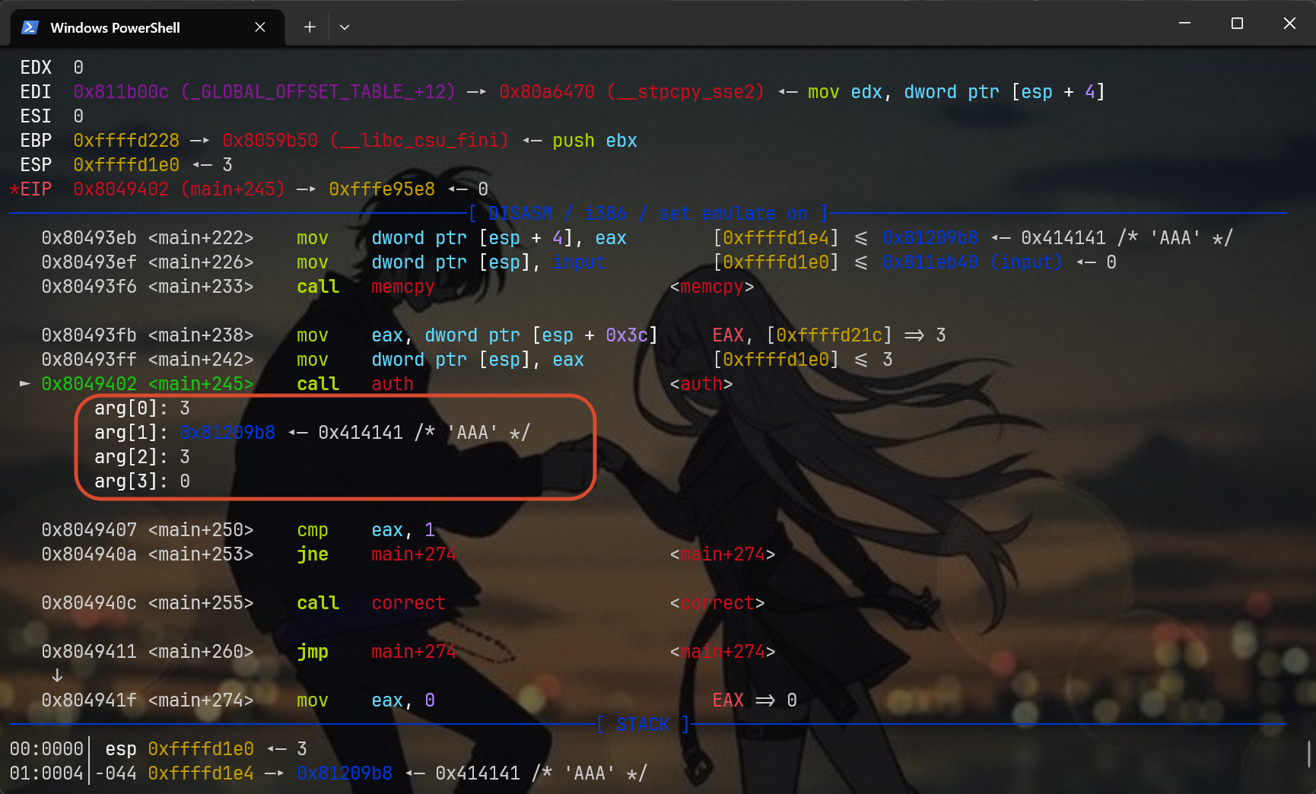Click the 0x811eb40 address in the disassembly
The height and width of the screenshot is (794, 1316).
pyautogui.click(x=930, y=262)
